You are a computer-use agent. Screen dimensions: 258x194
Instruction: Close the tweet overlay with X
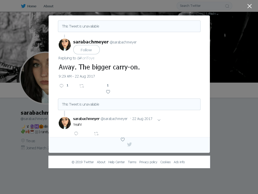click(x=249, y=6)
